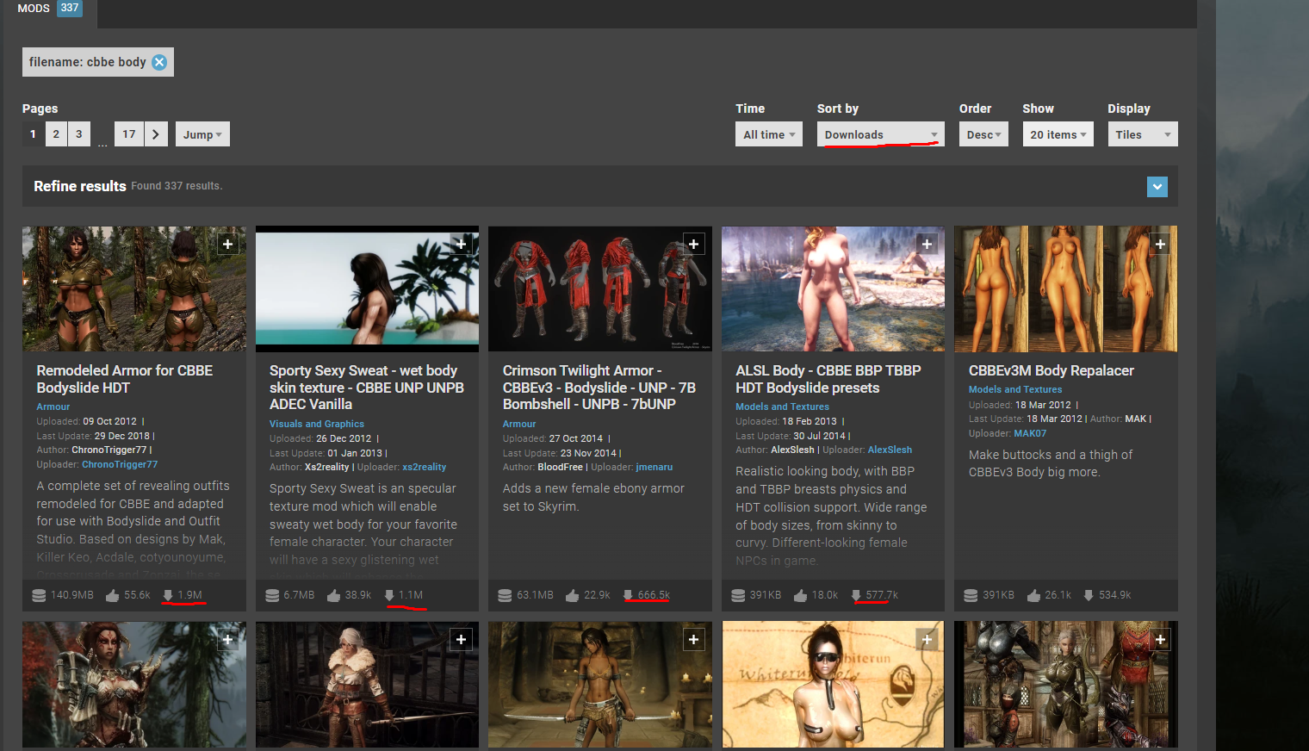Open the Display 'Tiles' dropdown
This screenshot has height=751, width=1309.
tap(1142, 134)
